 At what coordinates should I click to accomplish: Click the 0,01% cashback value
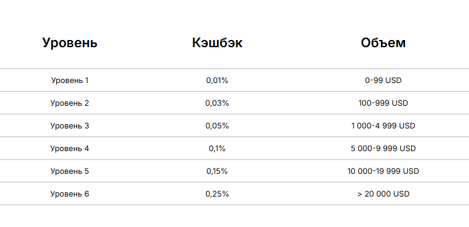point(217,80)
